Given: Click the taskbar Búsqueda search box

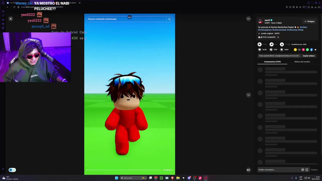Looking at the screenshot, I should click(x=133, y=178).
